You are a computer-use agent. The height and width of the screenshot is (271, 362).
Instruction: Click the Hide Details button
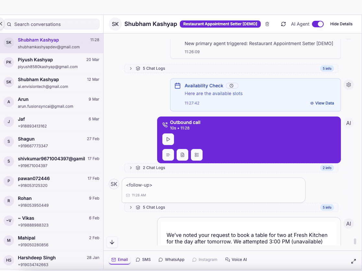pos(341,24)
